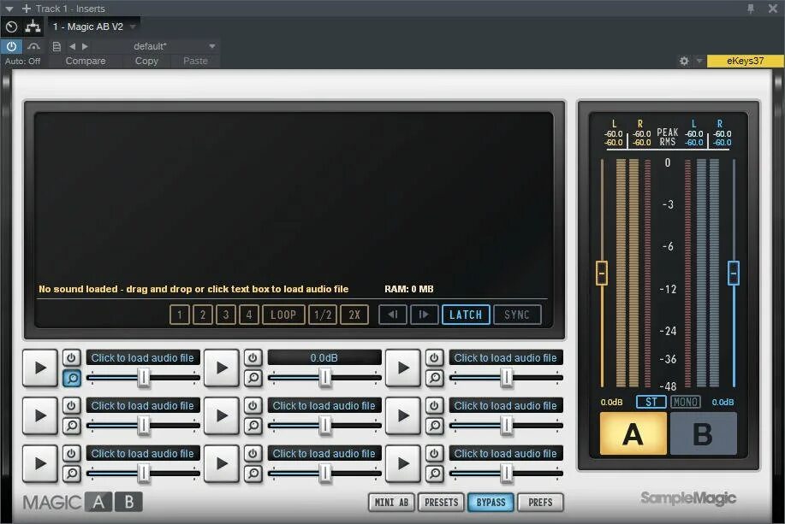Click the magnifier icon below the 0.0dB slot's power icon

253,378
